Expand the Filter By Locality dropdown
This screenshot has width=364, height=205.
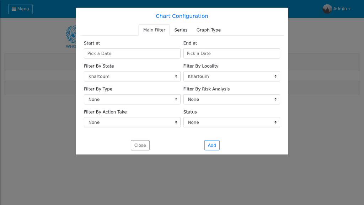[x=231, y=77]
